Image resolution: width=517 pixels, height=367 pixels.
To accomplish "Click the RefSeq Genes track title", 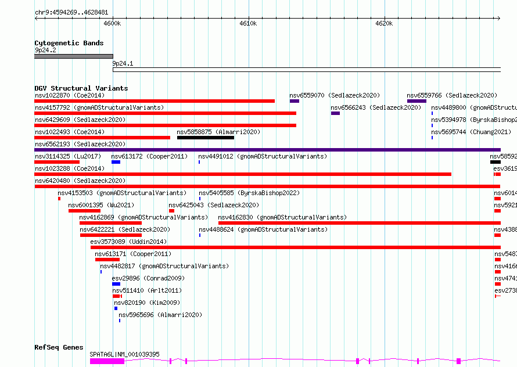I will (59, 347).
